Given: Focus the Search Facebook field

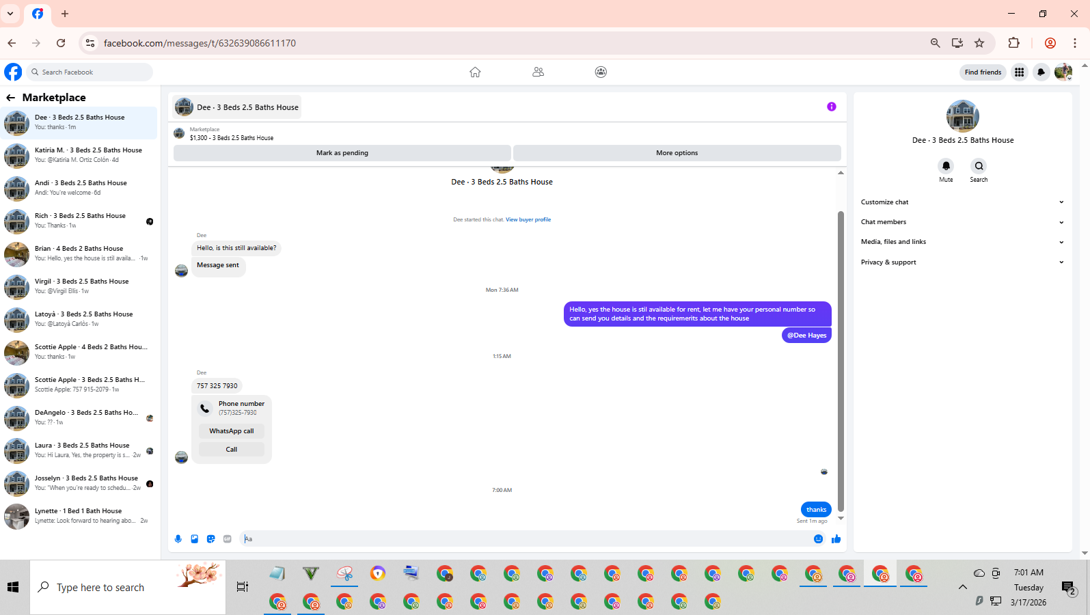Looking at the screenshot, I should pos(90,72).
